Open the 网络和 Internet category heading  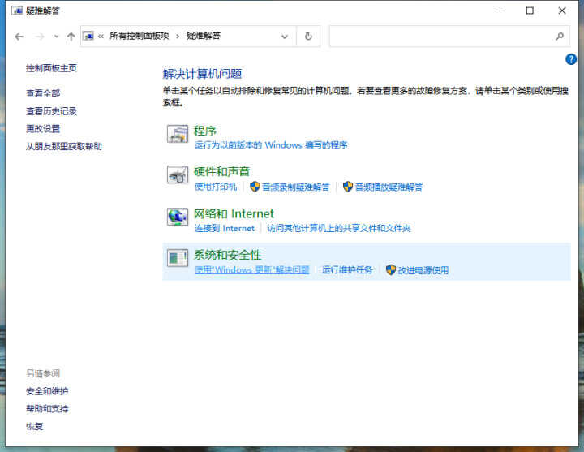tap(234, 213)
